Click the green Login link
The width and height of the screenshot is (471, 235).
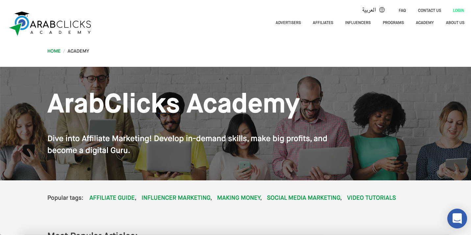459,11
